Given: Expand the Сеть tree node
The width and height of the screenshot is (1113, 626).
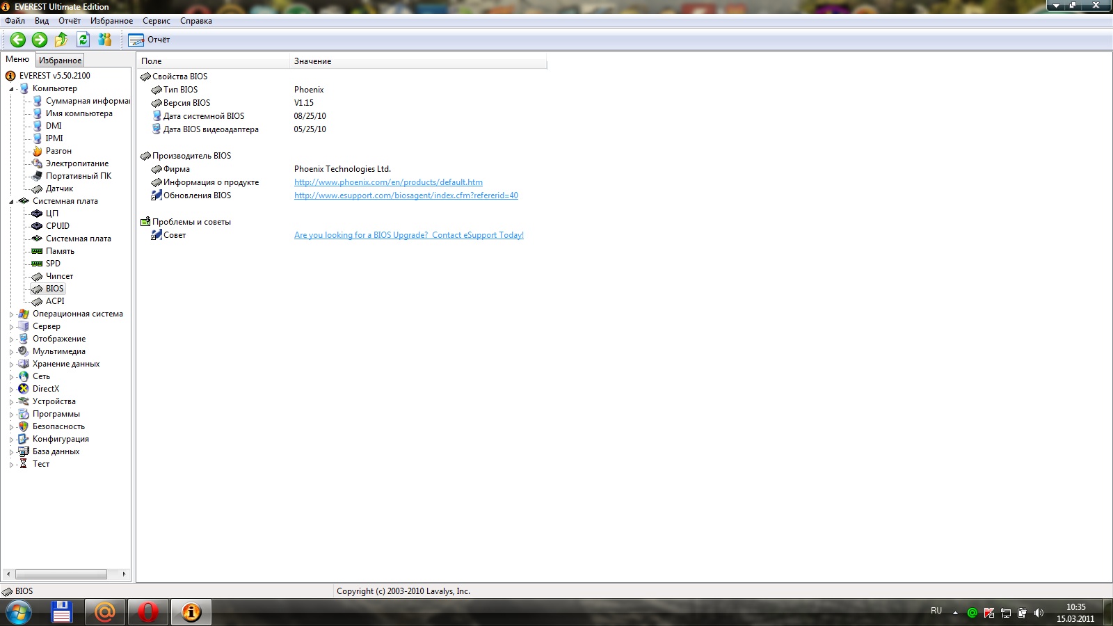Looking at the screenshot, I should click(x=11, y=377).
